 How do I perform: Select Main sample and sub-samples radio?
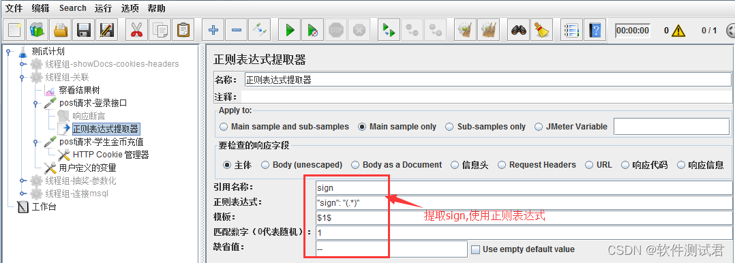(224, 127)
